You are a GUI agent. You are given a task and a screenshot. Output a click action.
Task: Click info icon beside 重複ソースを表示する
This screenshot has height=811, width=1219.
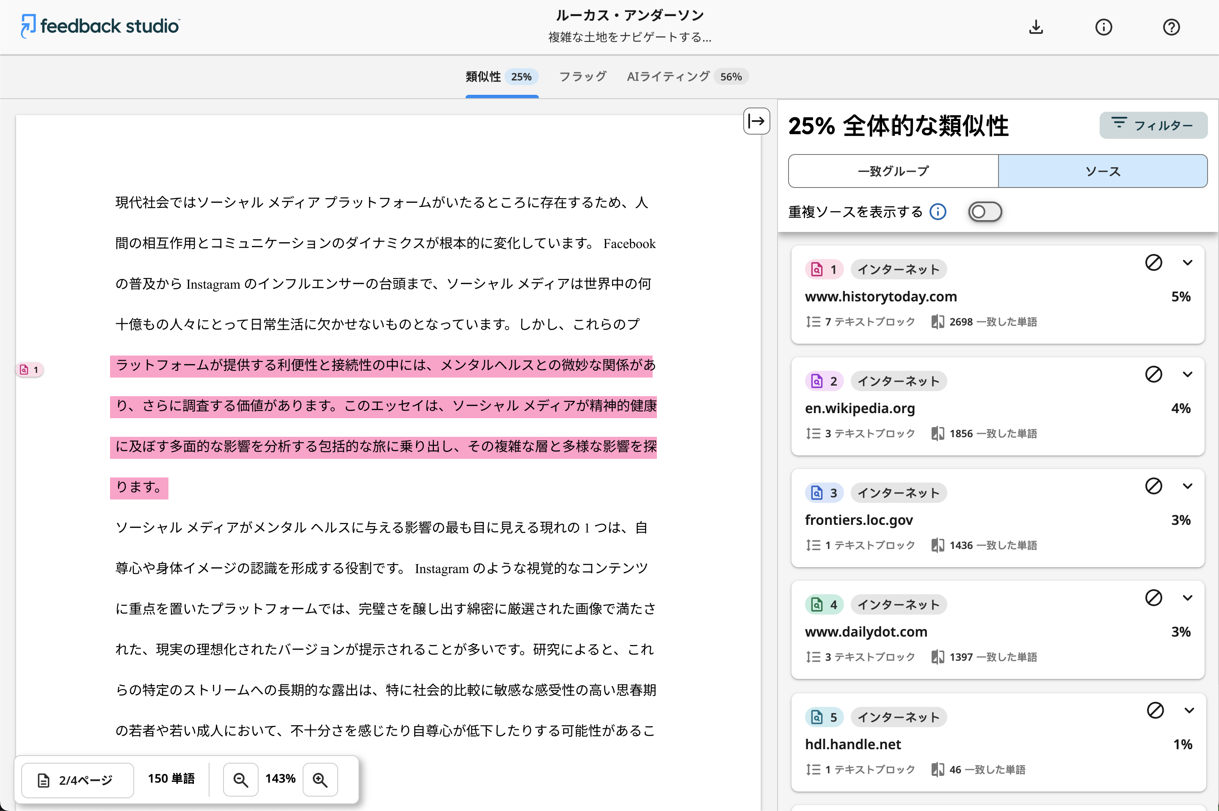click(x=938, y=212)
